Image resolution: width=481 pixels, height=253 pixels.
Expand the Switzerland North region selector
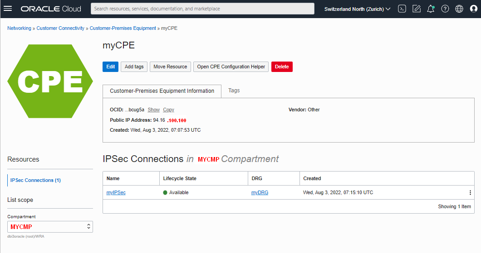[x=357, y=9]
